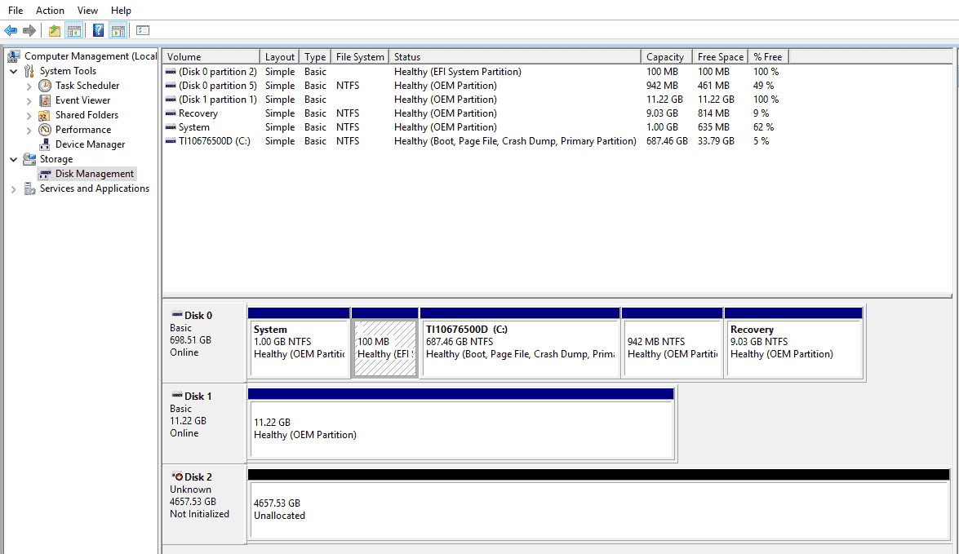Click the Services and Applications icon
Image resolution: width=959 pixels, height=554 pixels.
(x=29, y=189)
